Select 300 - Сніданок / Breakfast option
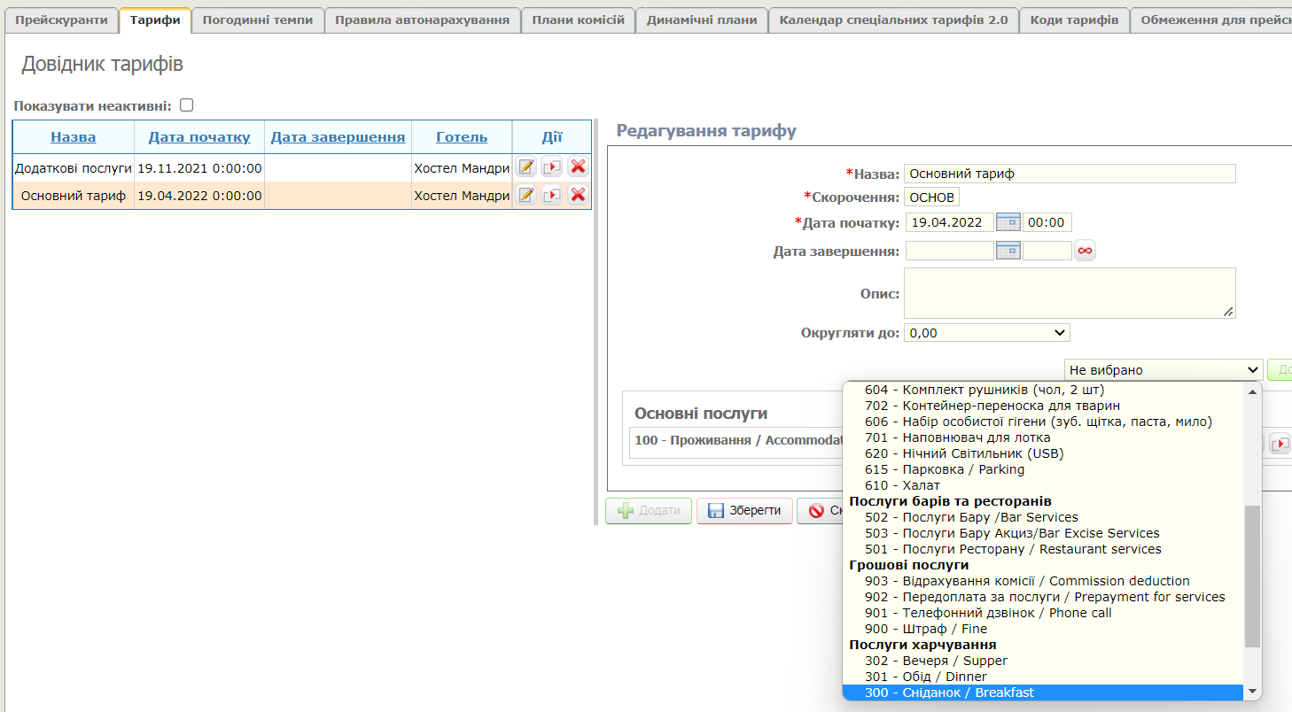This screenshot has height=712, width=1292. [x=949, y=693]
